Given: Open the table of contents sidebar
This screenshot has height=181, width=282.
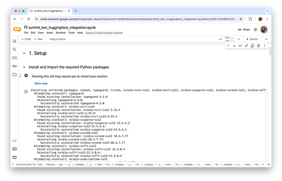Looking at the screenshot, I should [14, 41].
